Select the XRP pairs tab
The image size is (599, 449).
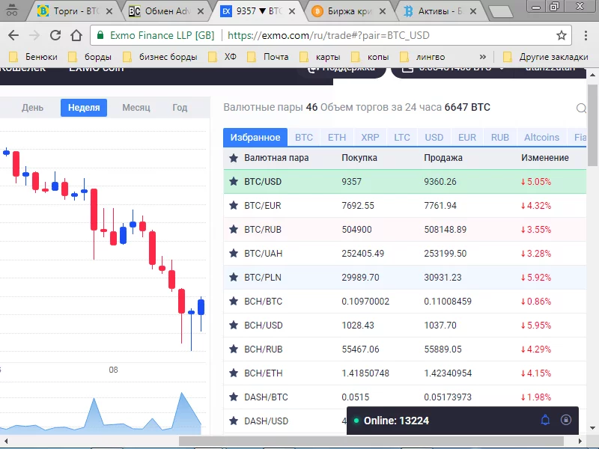(370, 138)
